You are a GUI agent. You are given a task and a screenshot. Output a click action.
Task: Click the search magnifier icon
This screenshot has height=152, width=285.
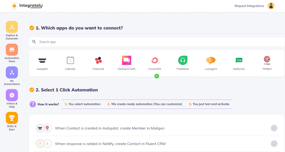[34, 42]
